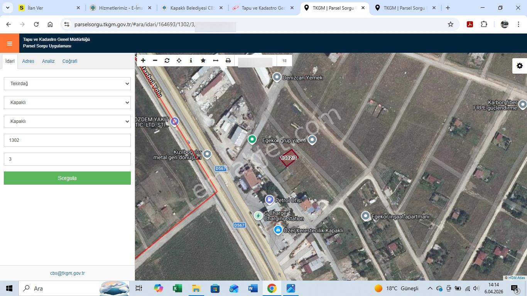Open Excel from the Windows taskbar
Viewport: 527px width, 296px height.
coord(177,288)
